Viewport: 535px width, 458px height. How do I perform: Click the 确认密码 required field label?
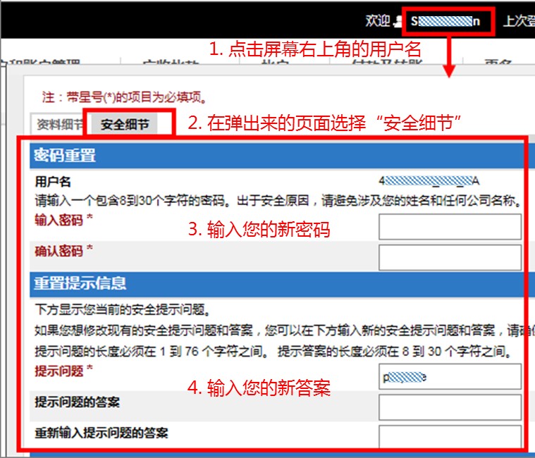click(63, 250)
